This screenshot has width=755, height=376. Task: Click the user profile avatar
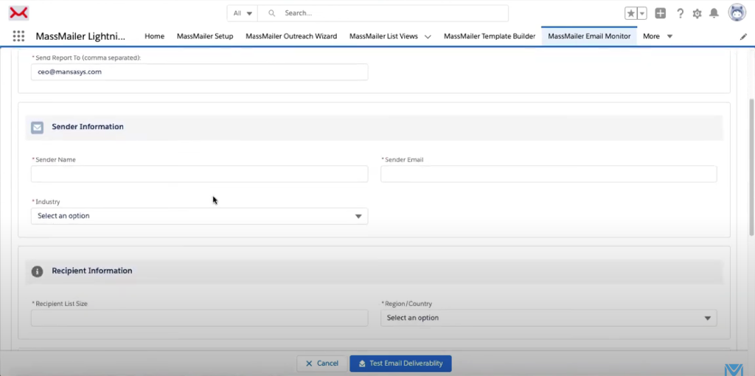(737, 13)
